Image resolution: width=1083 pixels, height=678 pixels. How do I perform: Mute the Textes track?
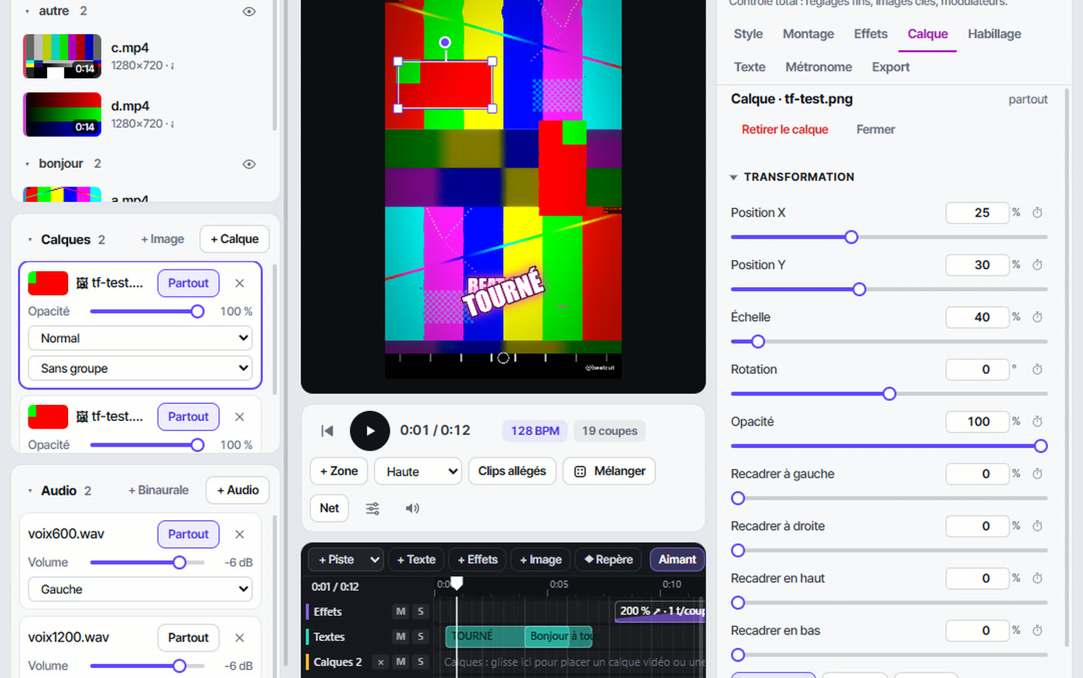click(x=401, y=637)
